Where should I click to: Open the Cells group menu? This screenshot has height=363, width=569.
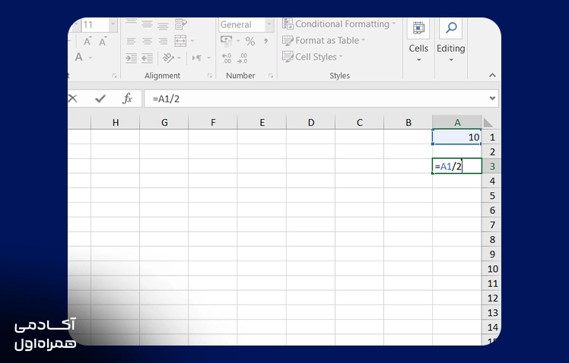pos(418,41)
